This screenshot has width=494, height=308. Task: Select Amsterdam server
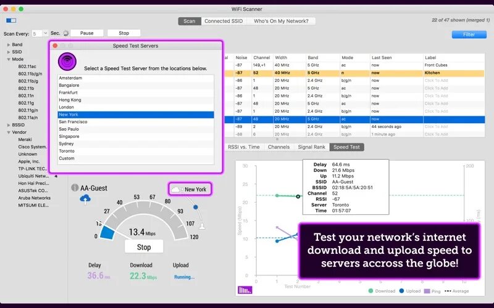[x=136, y=78]
